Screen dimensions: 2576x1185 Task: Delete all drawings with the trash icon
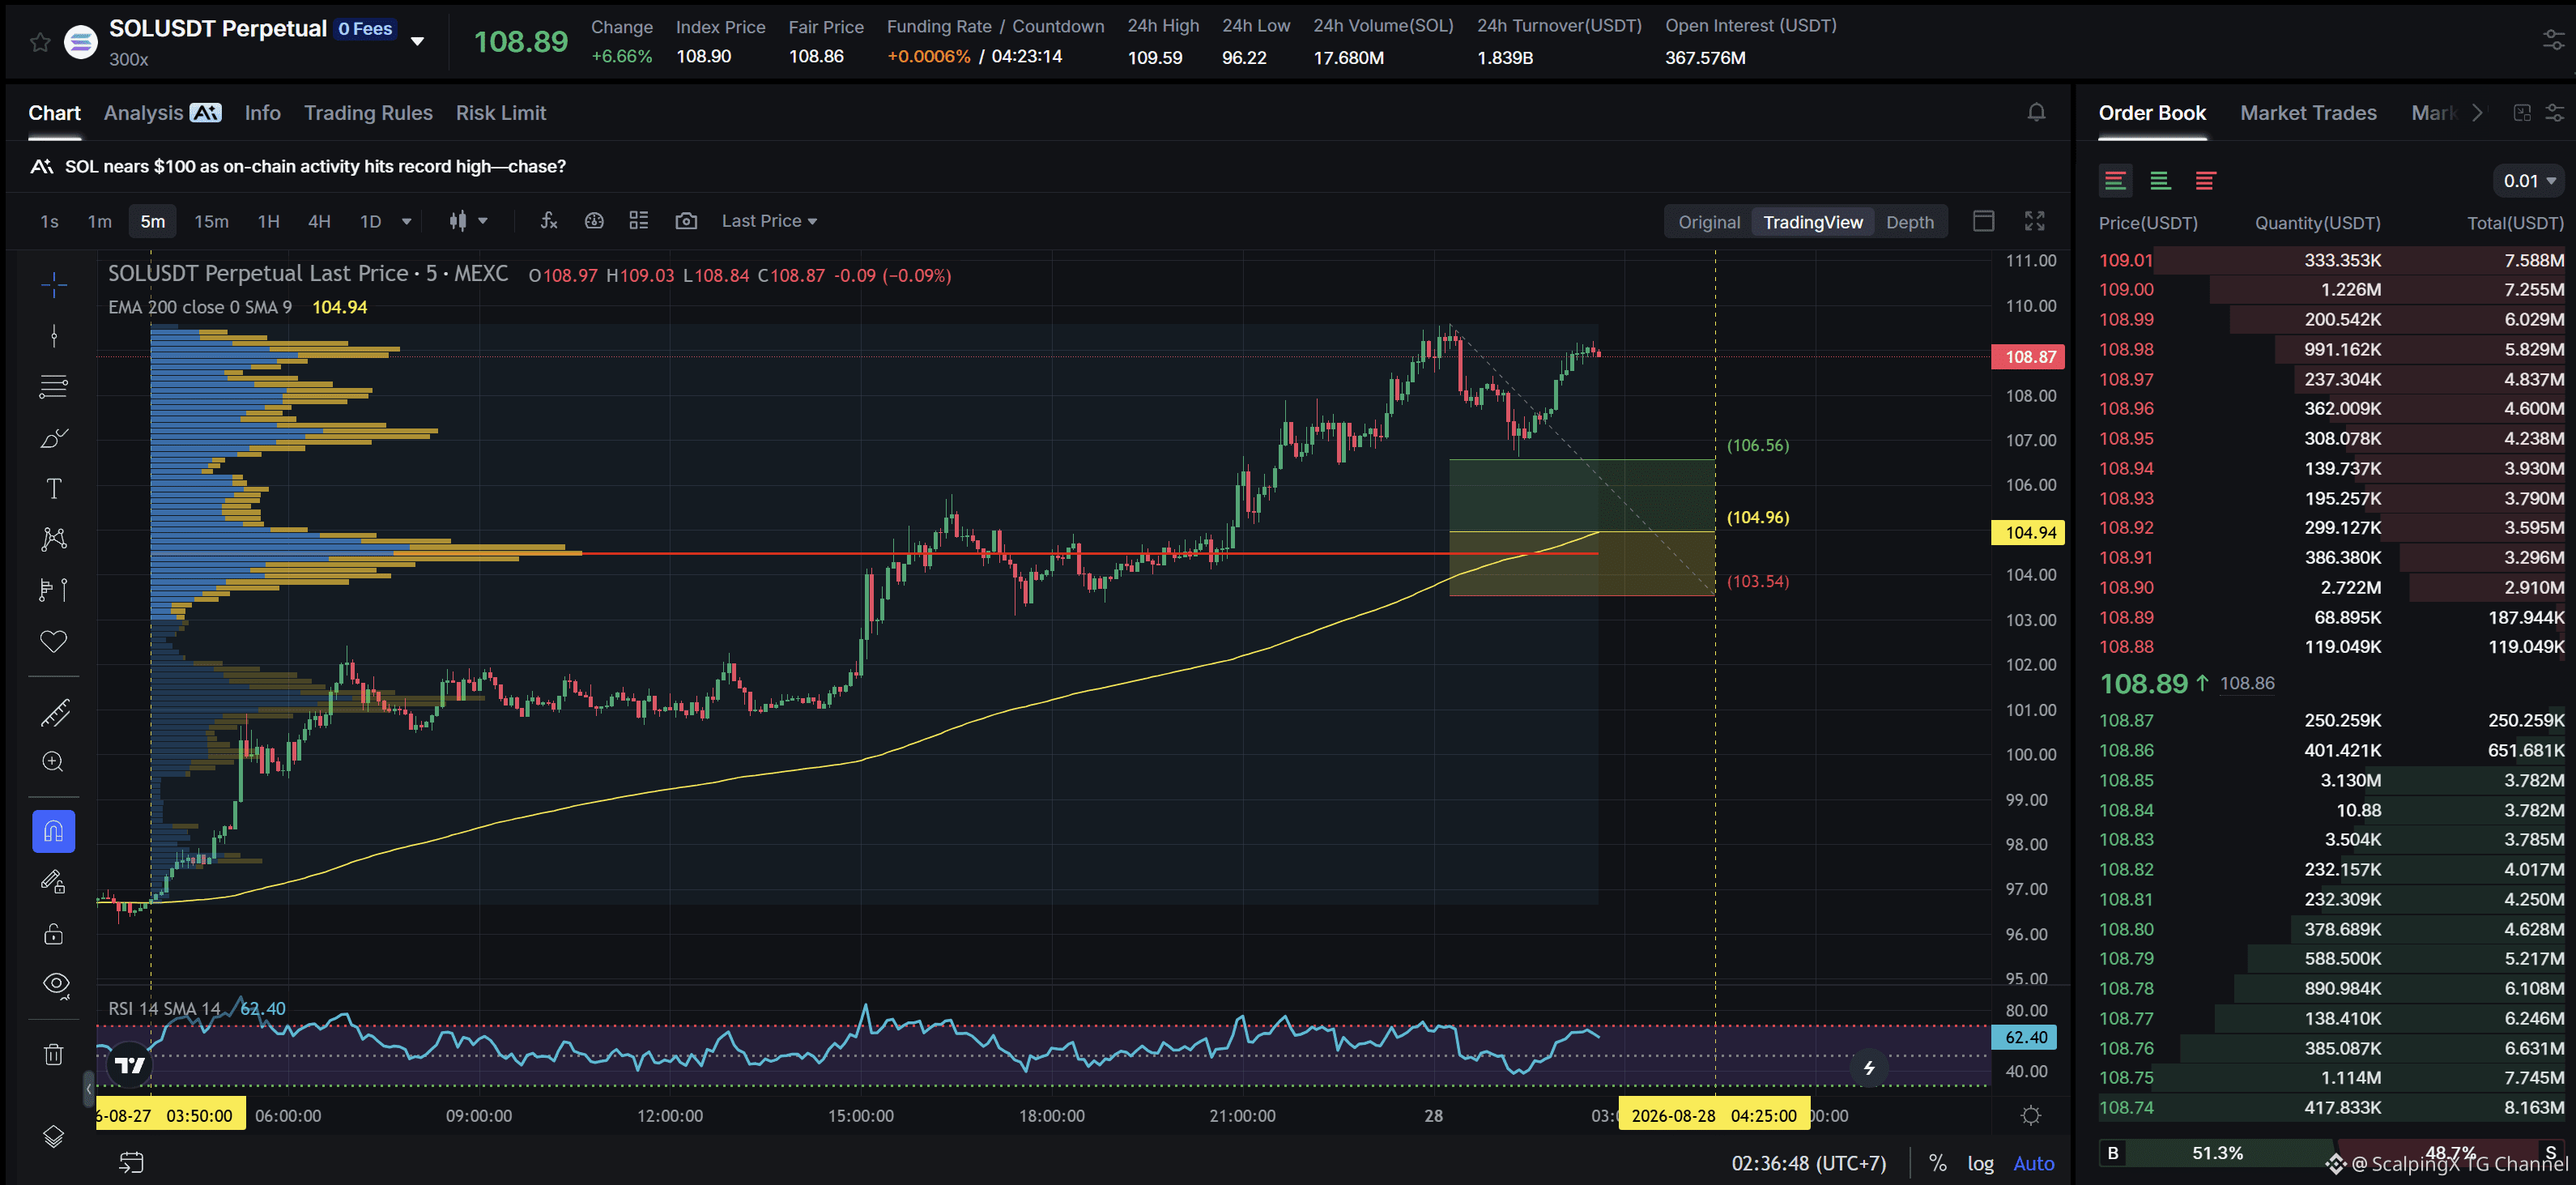(x=54, y=1054)
